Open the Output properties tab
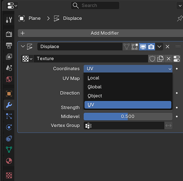 pyautogui.click(x=9, y=46)
